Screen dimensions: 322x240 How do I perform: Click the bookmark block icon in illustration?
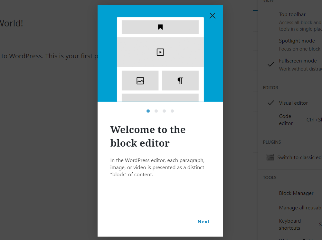[160, 27]
